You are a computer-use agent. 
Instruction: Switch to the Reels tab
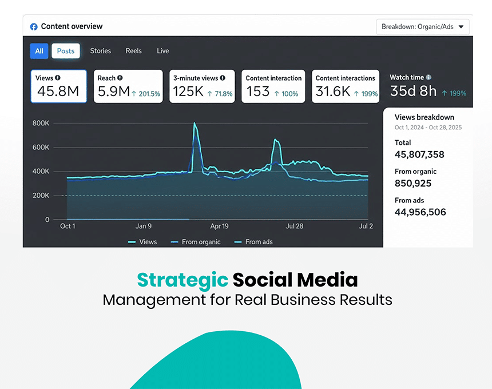[x=134, y=51]
